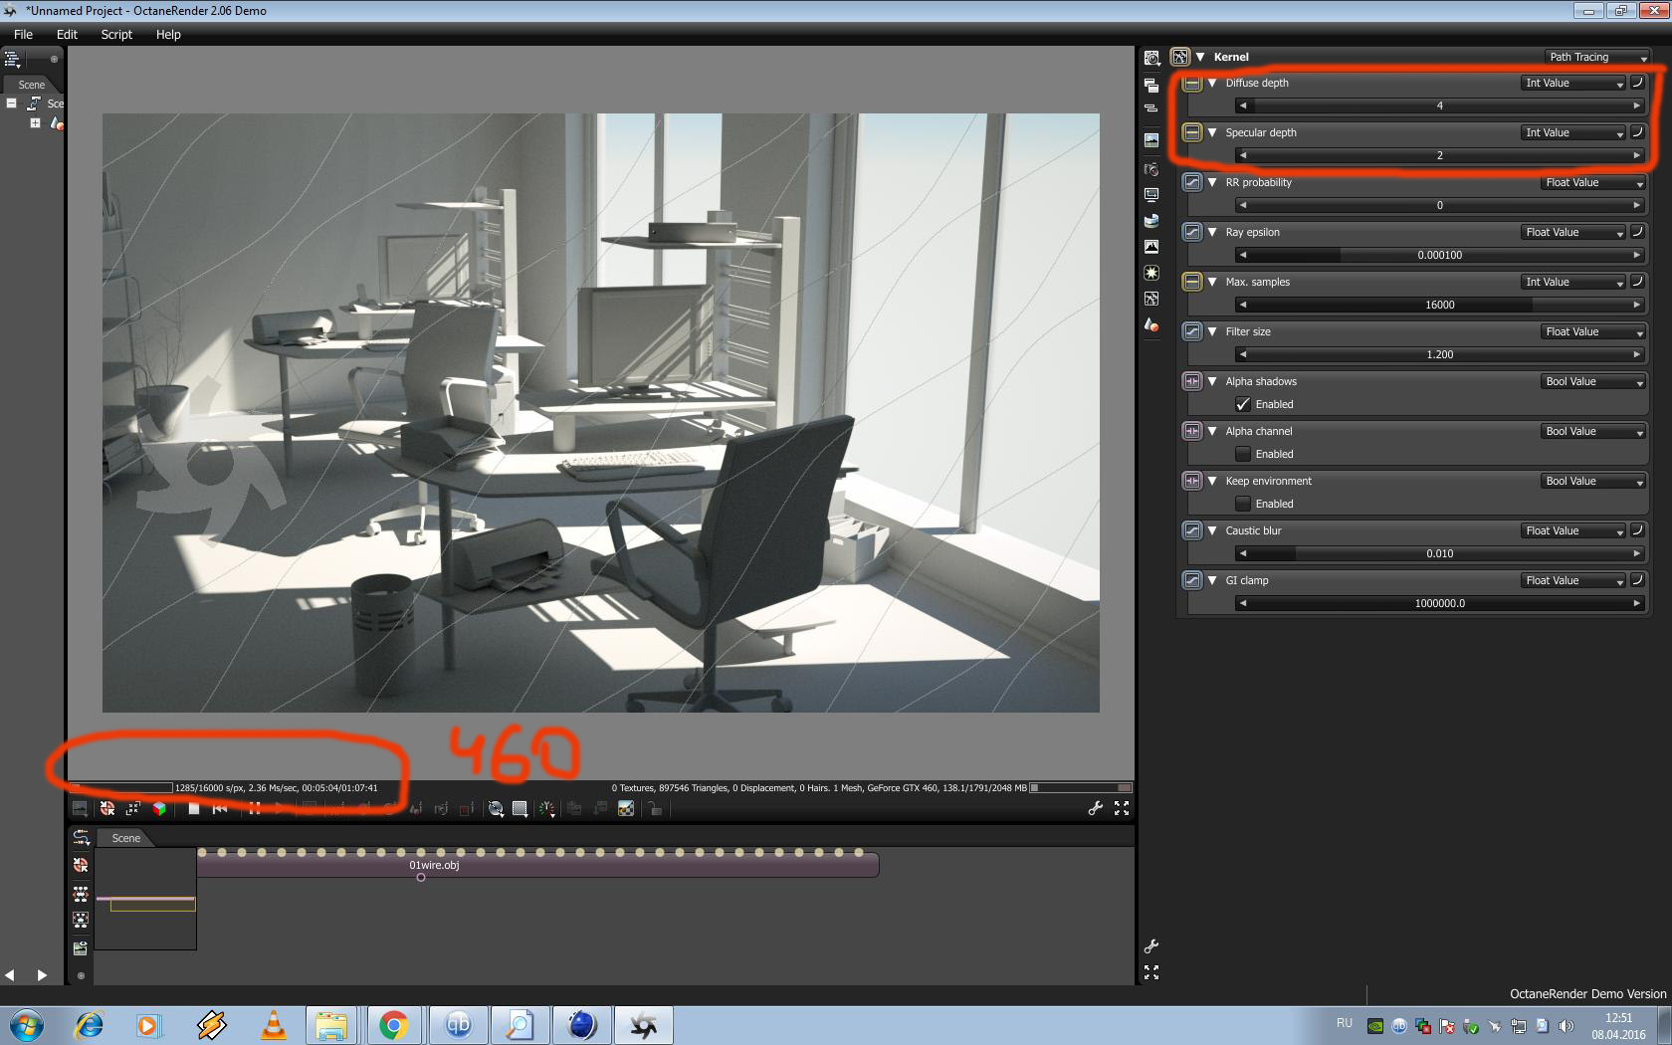Screen dimensions: 1672x1045
Task: Open the Diffuse depth Int Value dropdown
Action: 1574,83
